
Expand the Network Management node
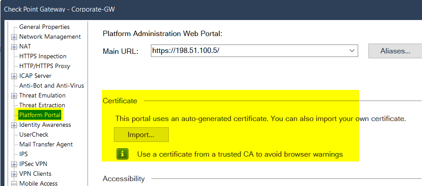coord(14,37)
